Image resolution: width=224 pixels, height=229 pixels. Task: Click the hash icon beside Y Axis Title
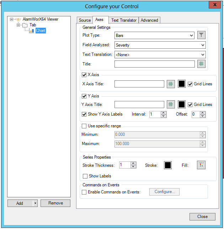(171, 105)
